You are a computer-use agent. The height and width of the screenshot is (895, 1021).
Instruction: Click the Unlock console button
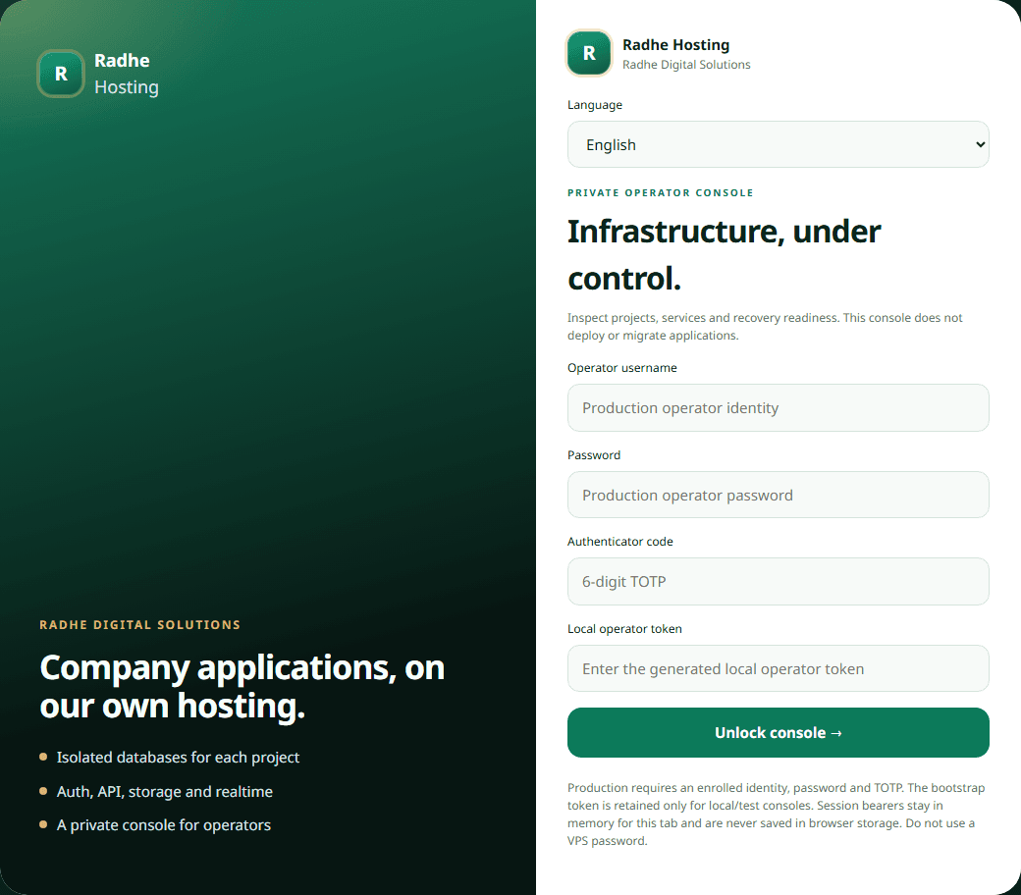[x=779, y=732]
